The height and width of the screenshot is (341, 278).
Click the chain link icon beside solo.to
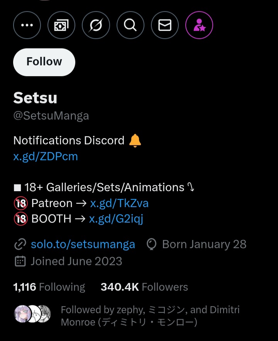20,244
